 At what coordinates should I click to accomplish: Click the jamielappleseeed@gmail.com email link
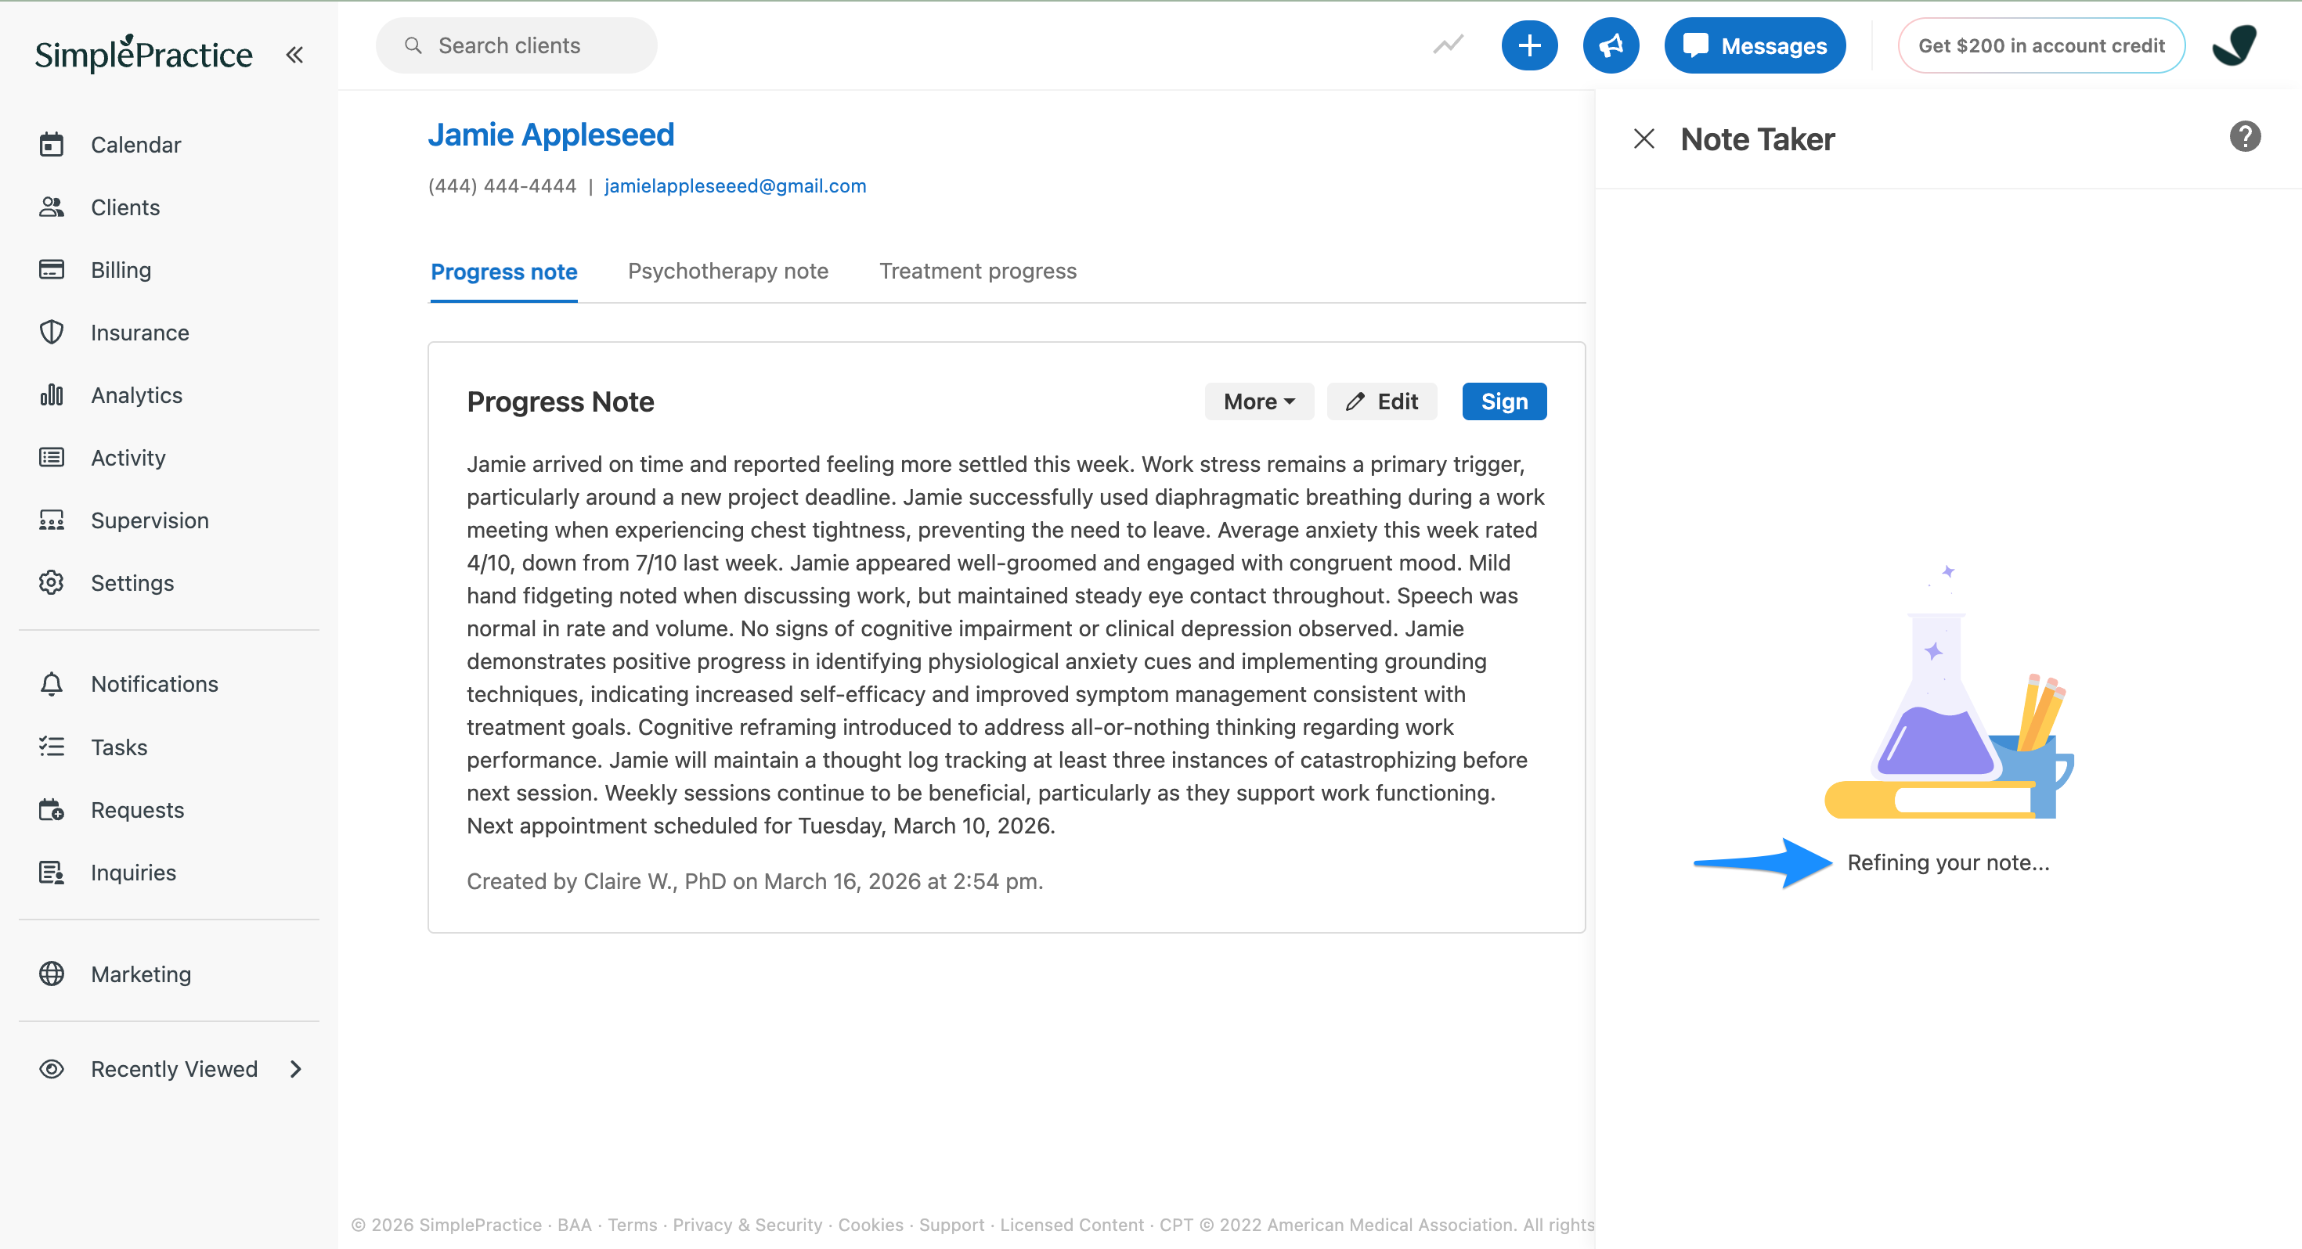(x=734, y=185)
